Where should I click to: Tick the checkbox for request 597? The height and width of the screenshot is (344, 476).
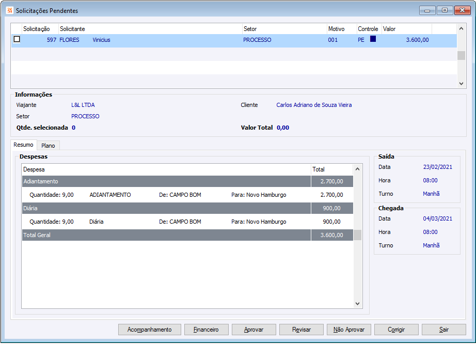[17, 39]
